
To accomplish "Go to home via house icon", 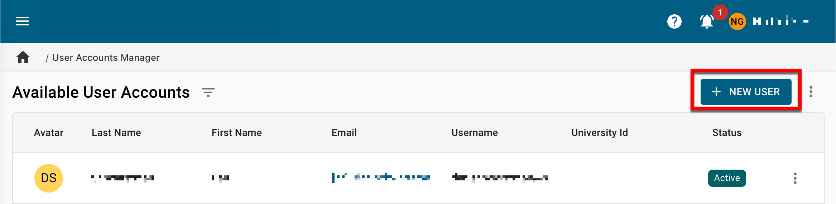I will 23,57.
